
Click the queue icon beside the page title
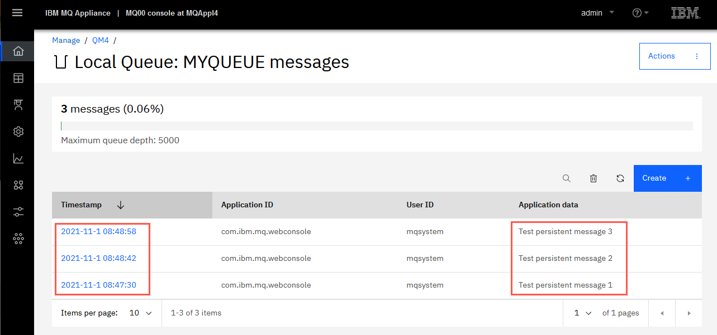[x=60, y=62]
